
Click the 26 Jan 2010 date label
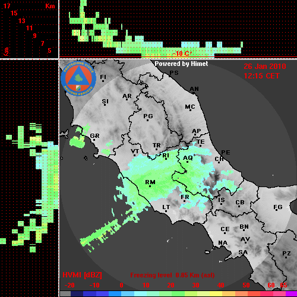(265, 67)
